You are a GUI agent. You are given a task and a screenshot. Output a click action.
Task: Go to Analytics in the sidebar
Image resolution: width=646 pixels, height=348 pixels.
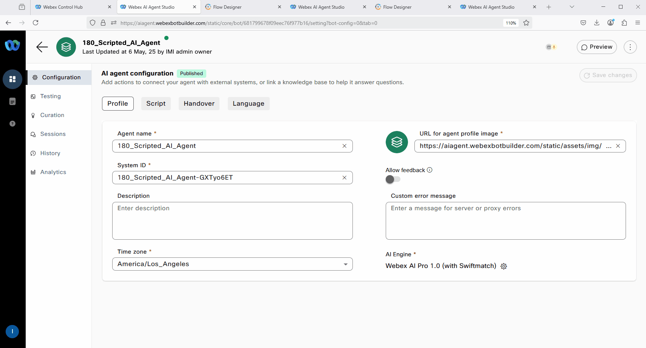point(53,172)
